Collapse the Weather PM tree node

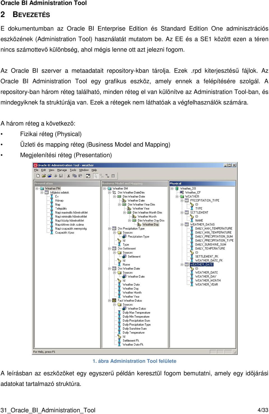37,189
